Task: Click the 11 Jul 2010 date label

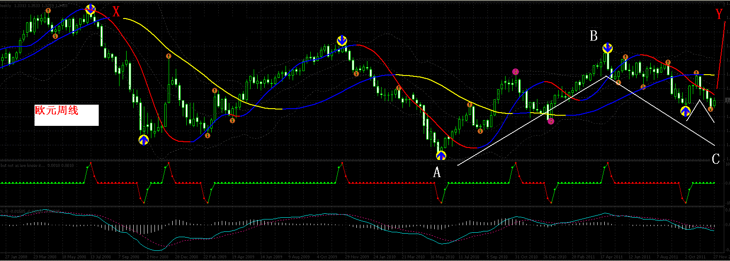Action: [469, 257]
